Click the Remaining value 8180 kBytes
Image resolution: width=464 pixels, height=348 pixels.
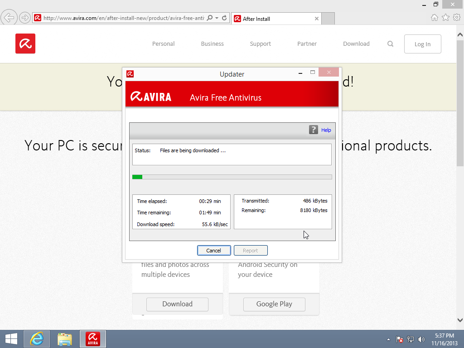coord(314,210)
